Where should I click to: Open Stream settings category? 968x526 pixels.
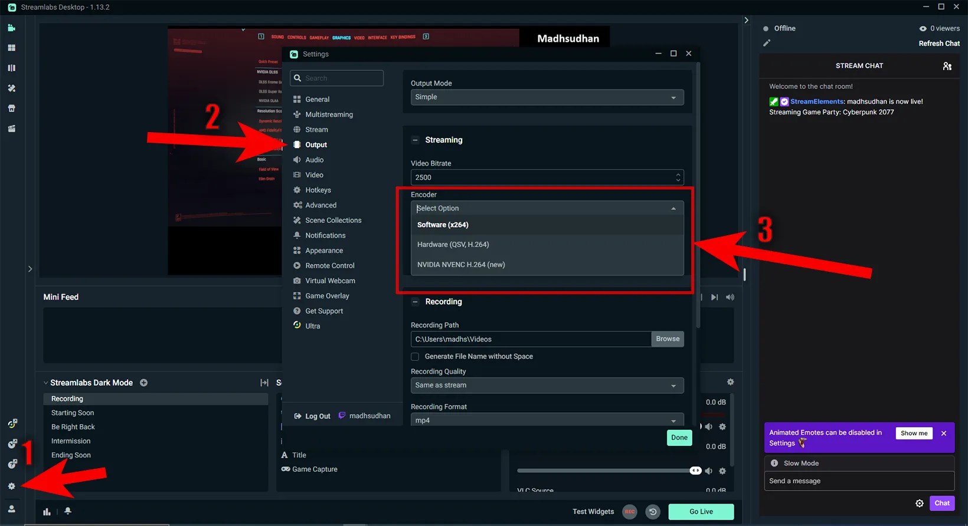[x=316, y=130]
